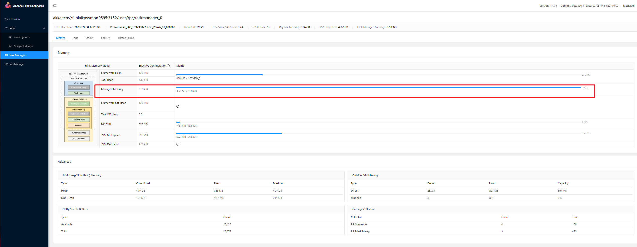Click the Overview gauge icon in sidebar
Viewport: 637px width, 247px height.
(x=6, y=19)
